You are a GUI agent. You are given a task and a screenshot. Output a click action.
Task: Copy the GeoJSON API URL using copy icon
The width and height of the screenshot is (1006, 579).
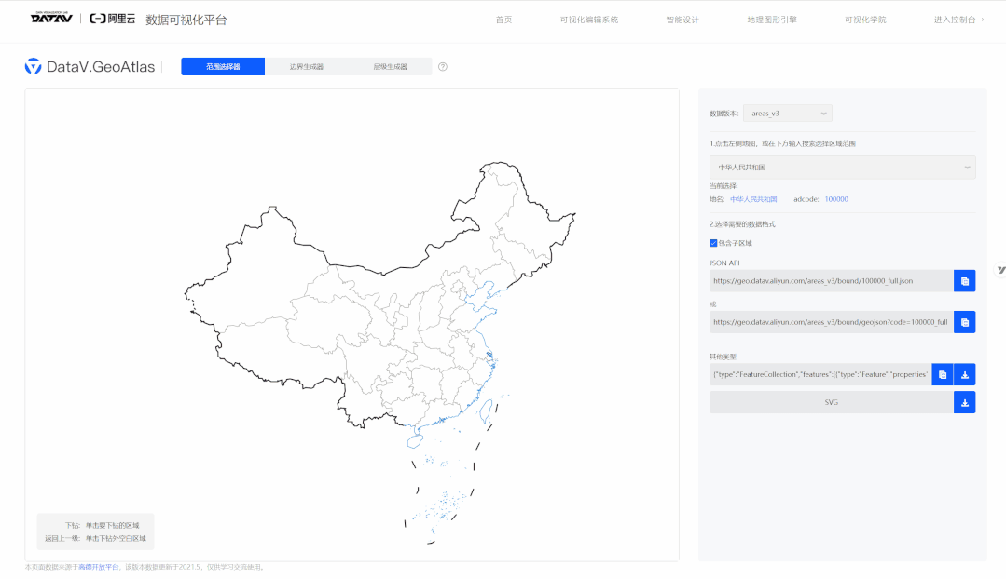point(964,322)
